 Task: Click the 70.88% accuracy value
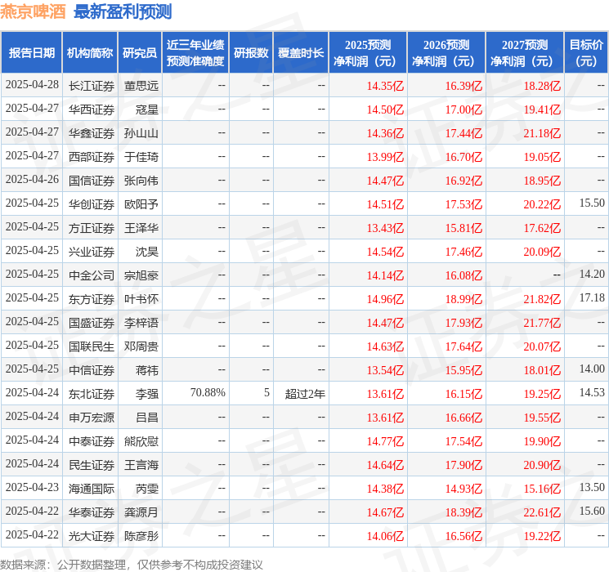(208, 392)
